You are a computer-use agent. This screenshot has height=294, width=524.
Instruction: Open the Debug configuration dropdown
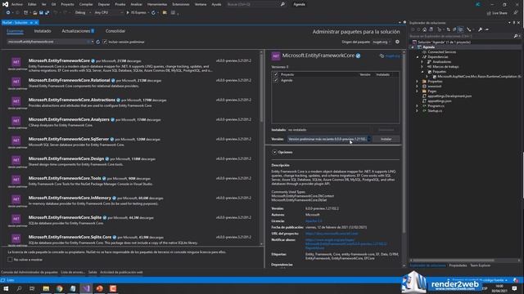click(83, 13)
